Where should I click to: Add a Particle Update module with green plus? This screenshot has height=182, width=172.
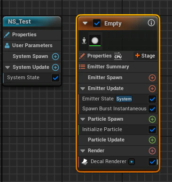[152, 140]
